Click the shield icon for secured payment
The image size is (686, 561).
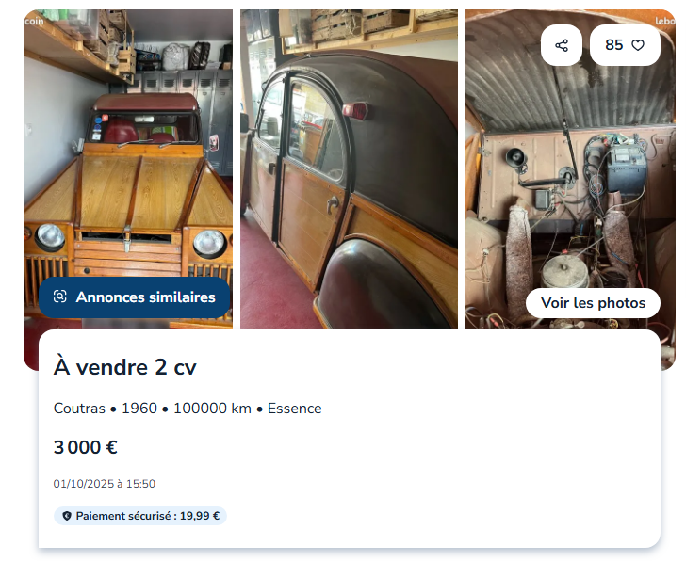point(67,516)
